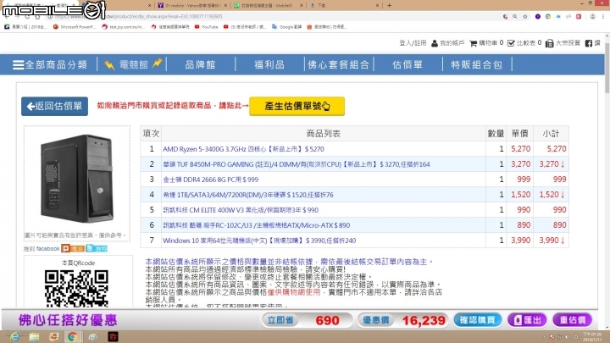The width and height of the screenshot is (610, 343).
Task: Click the browser address bar URL
Action: [x=139, y=17]
